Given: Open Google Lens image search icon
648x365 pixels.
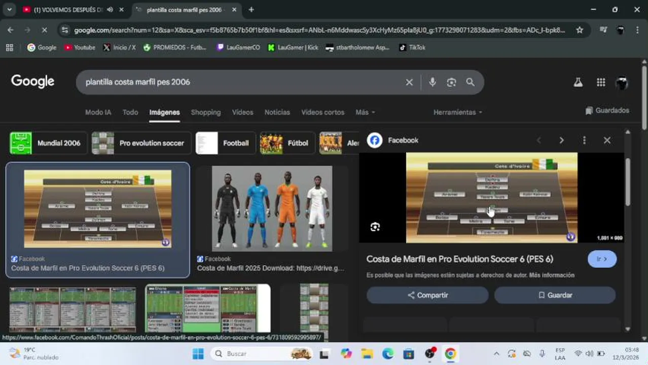Looking at the screenshot, I should click(451, 82).
